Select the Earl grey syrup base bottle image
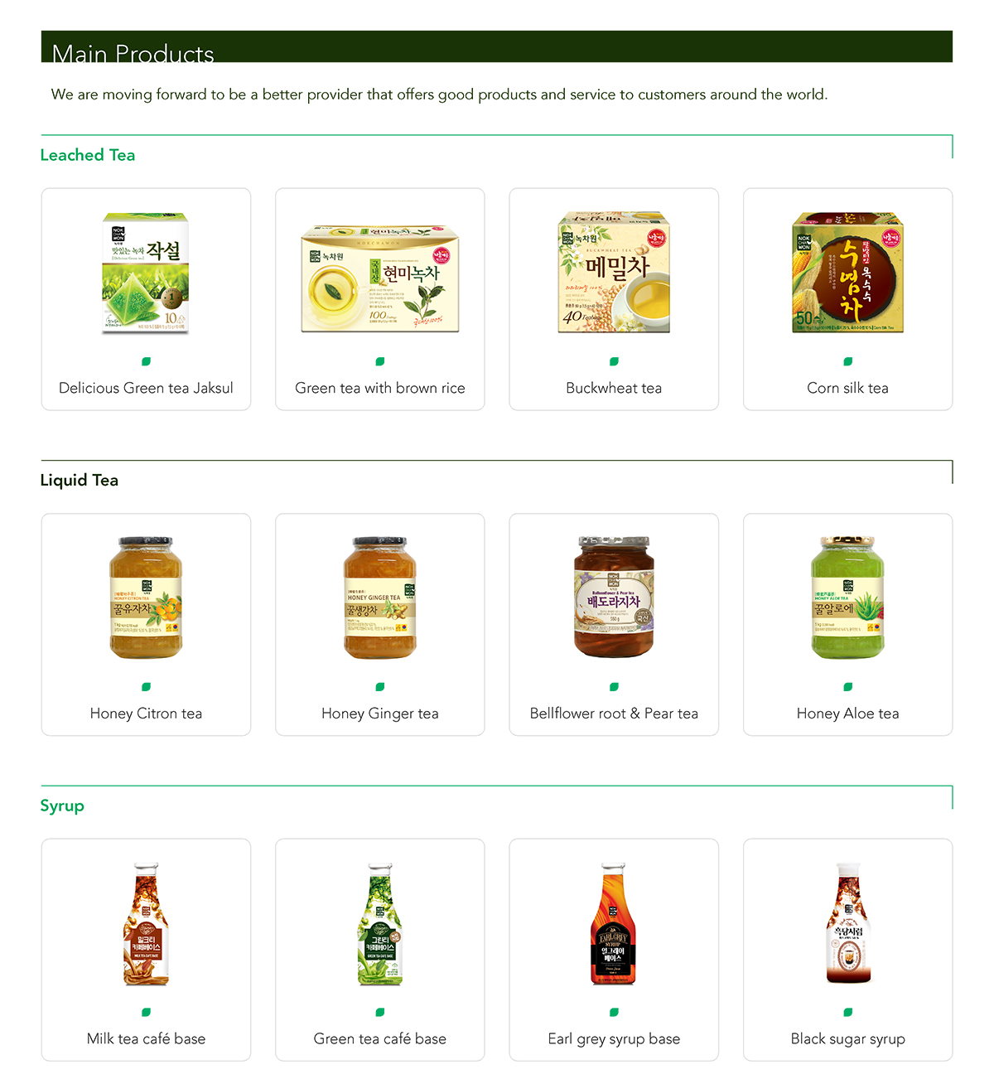This screenshot has height=1079, width=994. click(614, 924)
